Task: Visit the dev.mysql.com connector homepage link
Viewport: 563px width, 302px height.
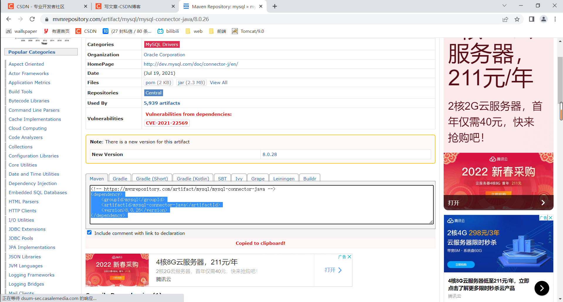Action: point(191,64)
